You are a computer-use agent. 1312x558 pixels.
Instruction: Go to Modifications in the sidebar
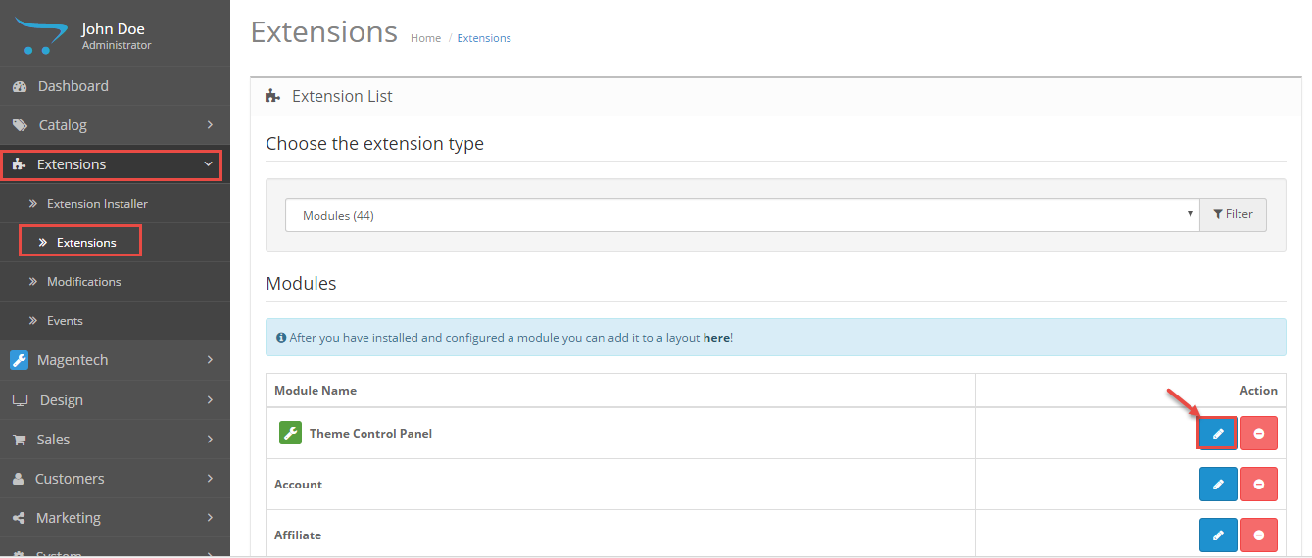pyautogui.click(x=84, y=282)
